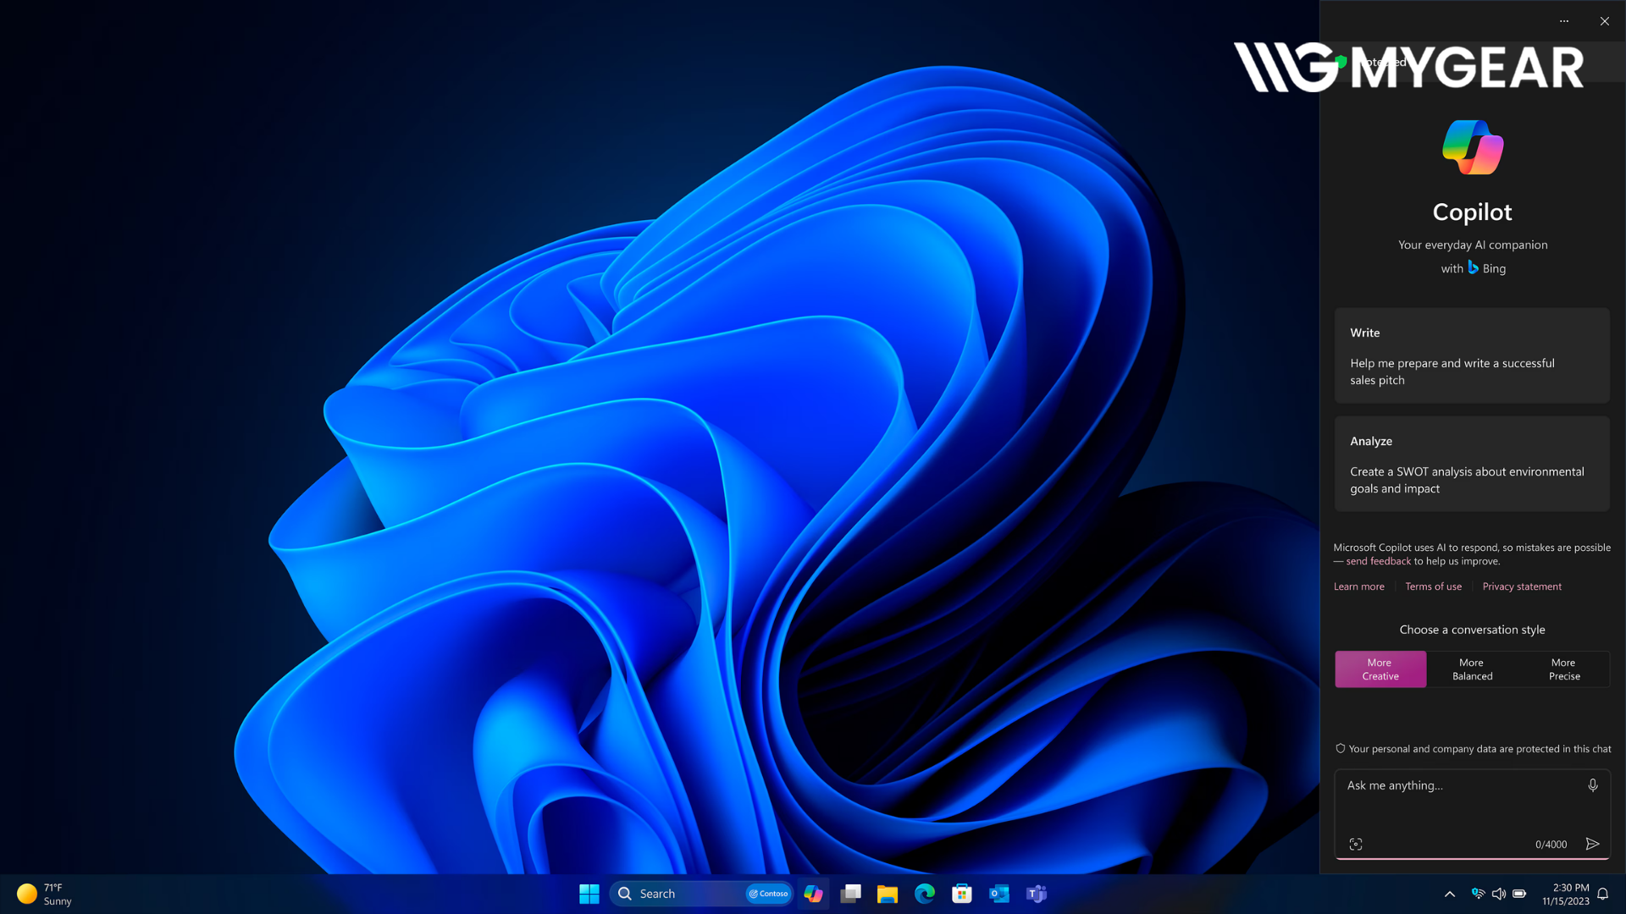Screen dimensions: 1626x914
Task: Open the Copilot taskbar icon
Action: (x=813, y=894)
